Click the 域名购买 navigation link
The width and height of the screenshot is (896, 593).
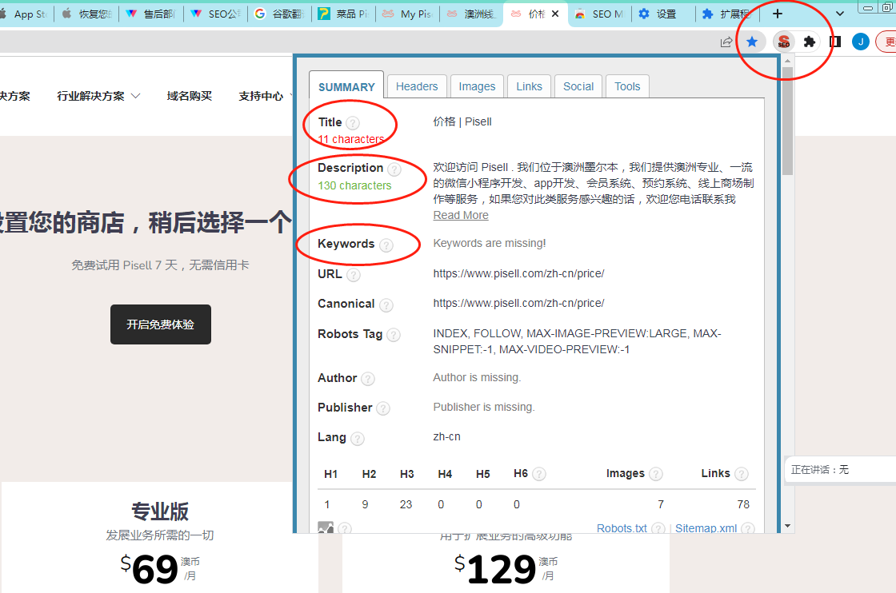point(189,96)
